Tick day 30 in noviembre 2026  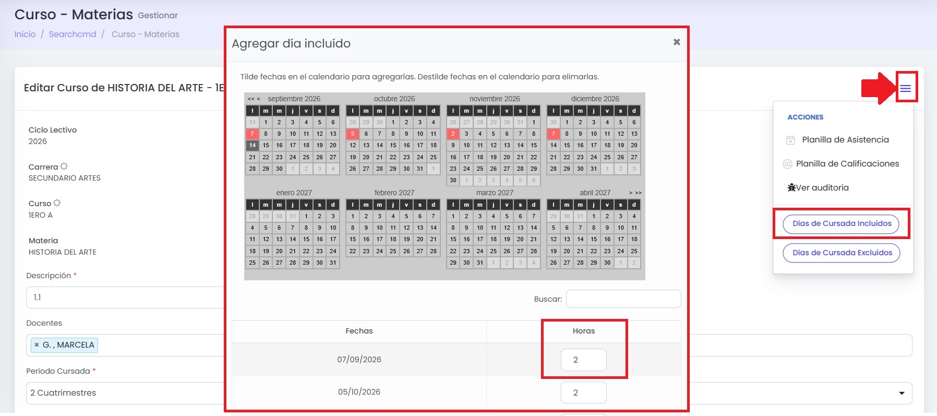pos(453,180)
